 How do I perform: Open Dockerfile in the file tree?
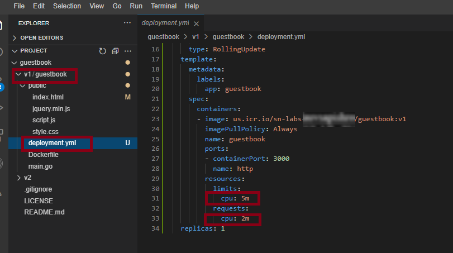[43, 155]
